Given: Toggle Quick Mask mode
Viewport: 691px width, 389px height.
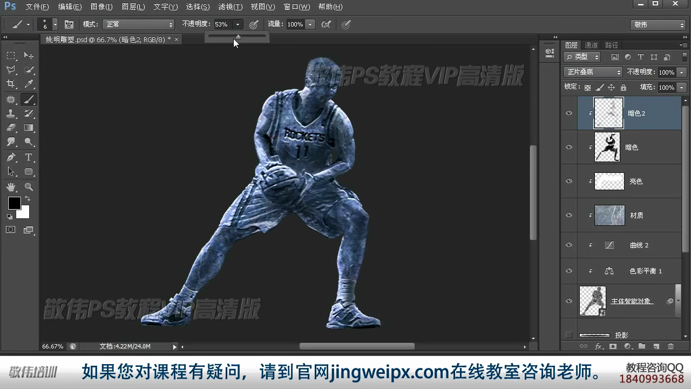Looking at the screenshot, I should [x=11, y=230].
